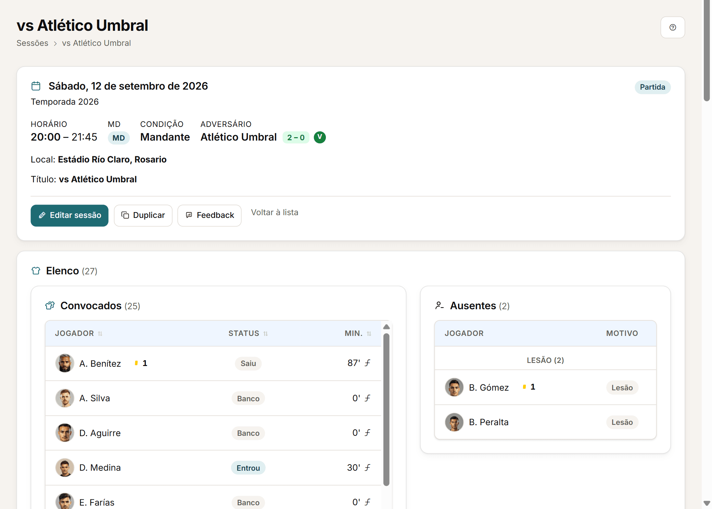Click the Lesão tag for B. Peralta
This screenshot has width=712, height=509.
622,422
